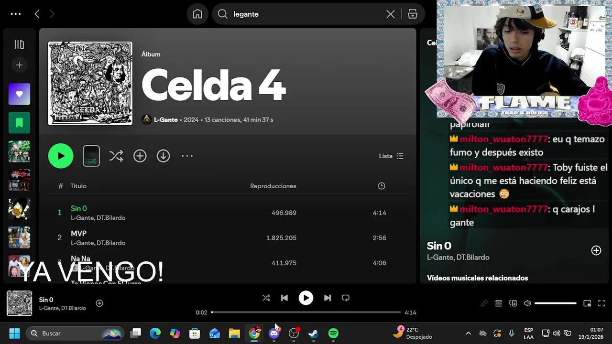
Task: Go back using the left arrow
Action: 37,14
